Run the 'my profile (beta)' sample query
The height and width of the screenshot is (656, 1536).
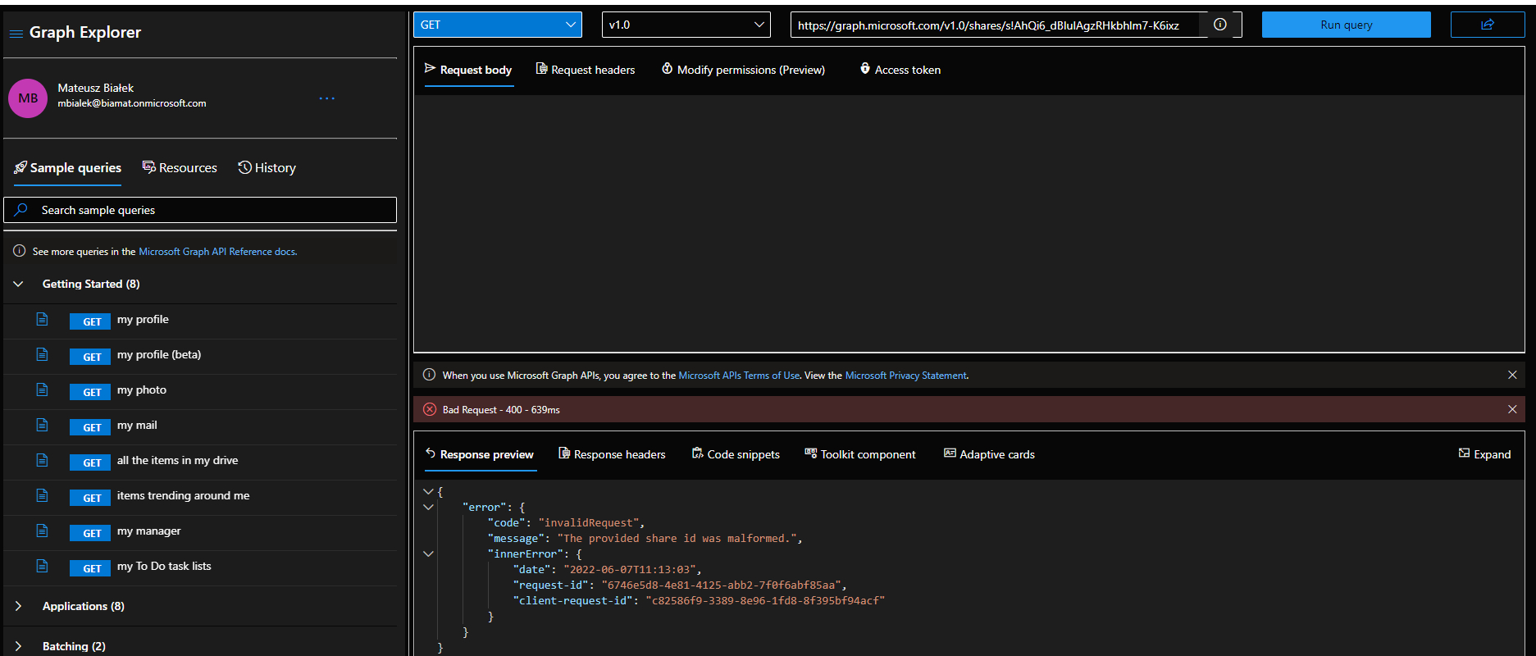tap(159, 355)
